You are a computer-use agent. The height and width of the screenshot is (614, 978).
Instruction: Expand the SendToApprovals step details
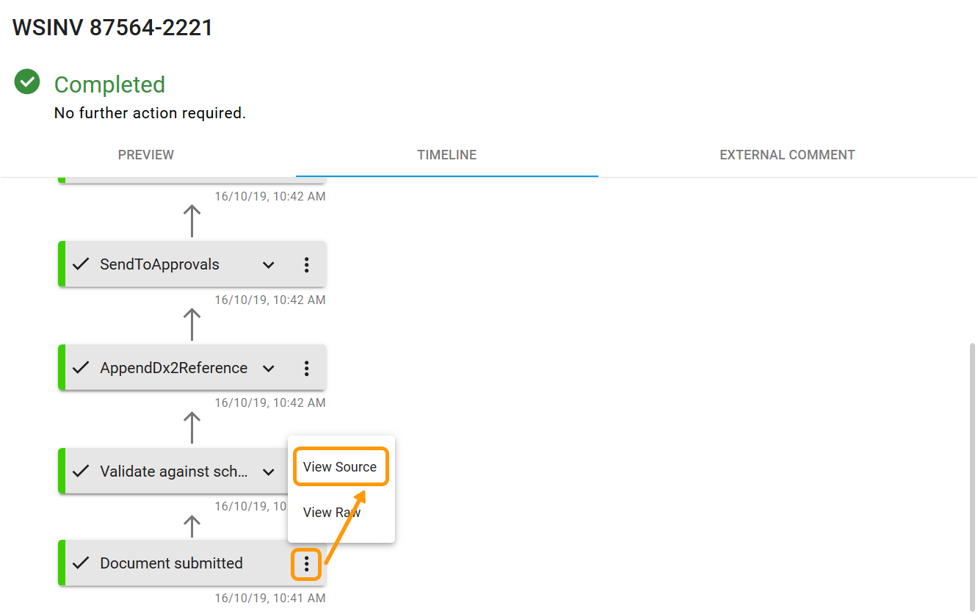point(268,264)
